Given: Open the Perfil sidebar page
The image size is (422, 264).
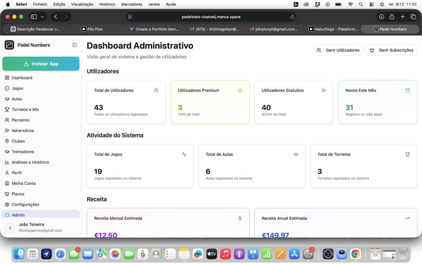Looking at the screenshot, I should point(41,173).
